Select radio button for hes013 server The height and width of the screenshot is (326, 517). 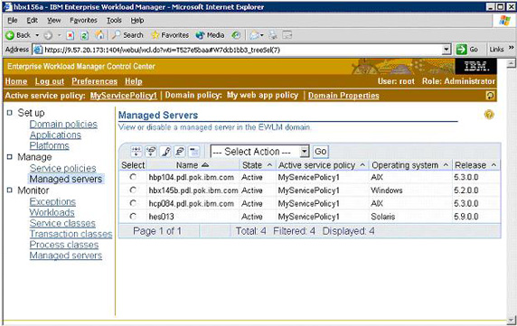[x=133, y=217]
